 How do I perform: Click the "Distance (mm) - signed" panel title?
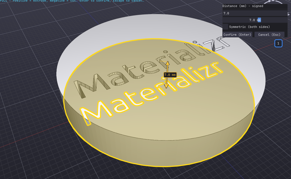coord(243,6)
